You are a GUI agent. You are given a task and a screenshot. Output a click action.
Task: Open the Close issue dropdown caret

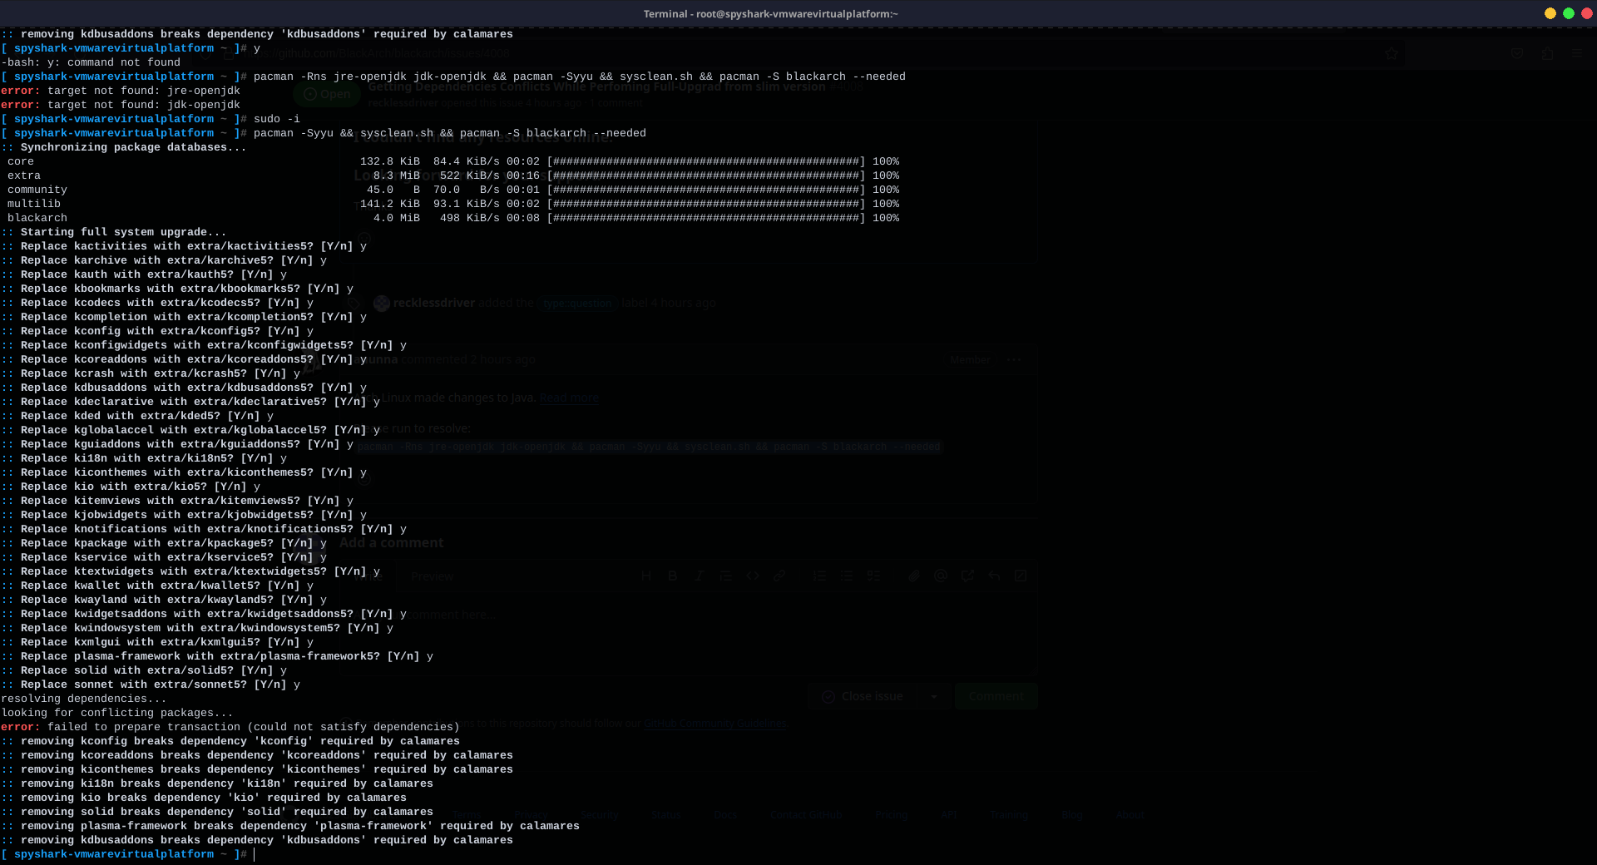[934, 697]
